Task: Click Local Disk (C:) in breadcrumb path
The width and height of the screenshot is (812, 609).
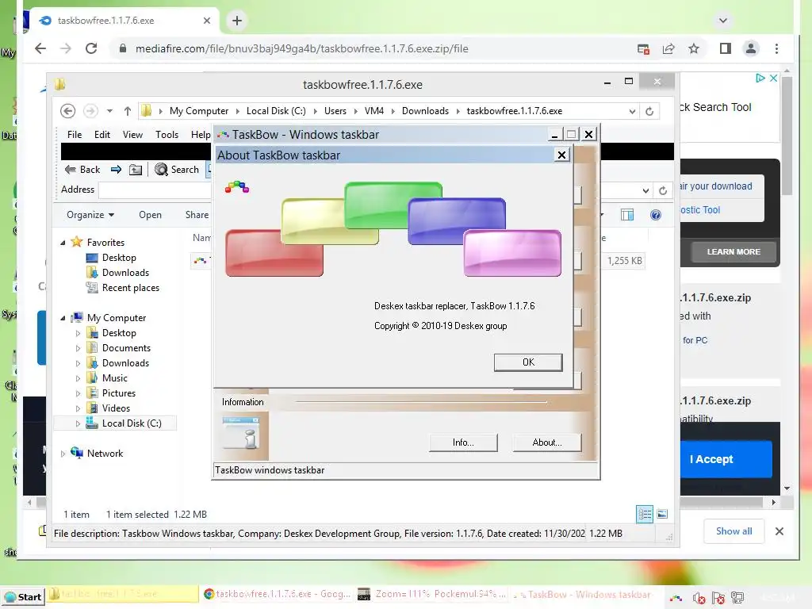Action: click(276, 111)
